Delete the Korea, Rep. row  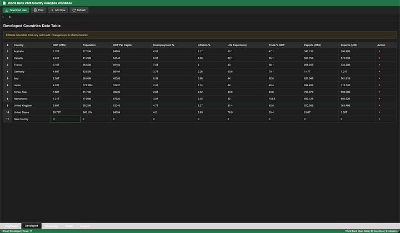coord(379,92)
